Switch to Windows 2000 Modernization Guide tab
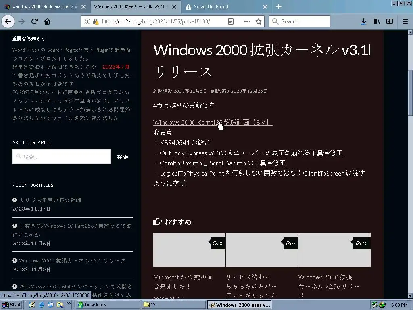Viewport: 413px width, 310px height. tap(45, 7)
